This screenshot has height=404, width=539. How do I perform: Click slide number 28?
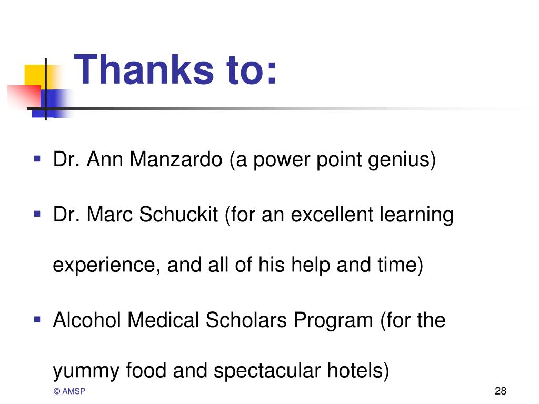pyautogui.click(x=501, y=391)
